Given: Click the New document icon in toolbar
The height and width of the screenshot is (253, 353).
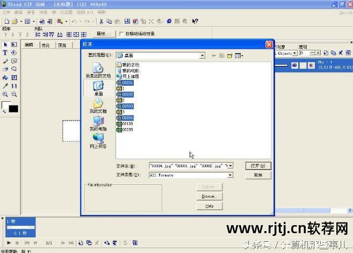Looking at the screenshot, I should (x=7, y=21).
